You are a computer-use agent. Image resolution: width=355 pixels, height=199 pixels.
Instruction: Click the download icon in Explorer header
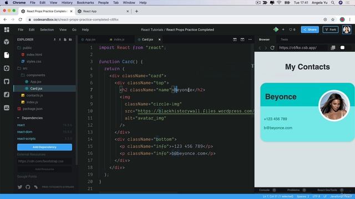click(x=54, y=39)
